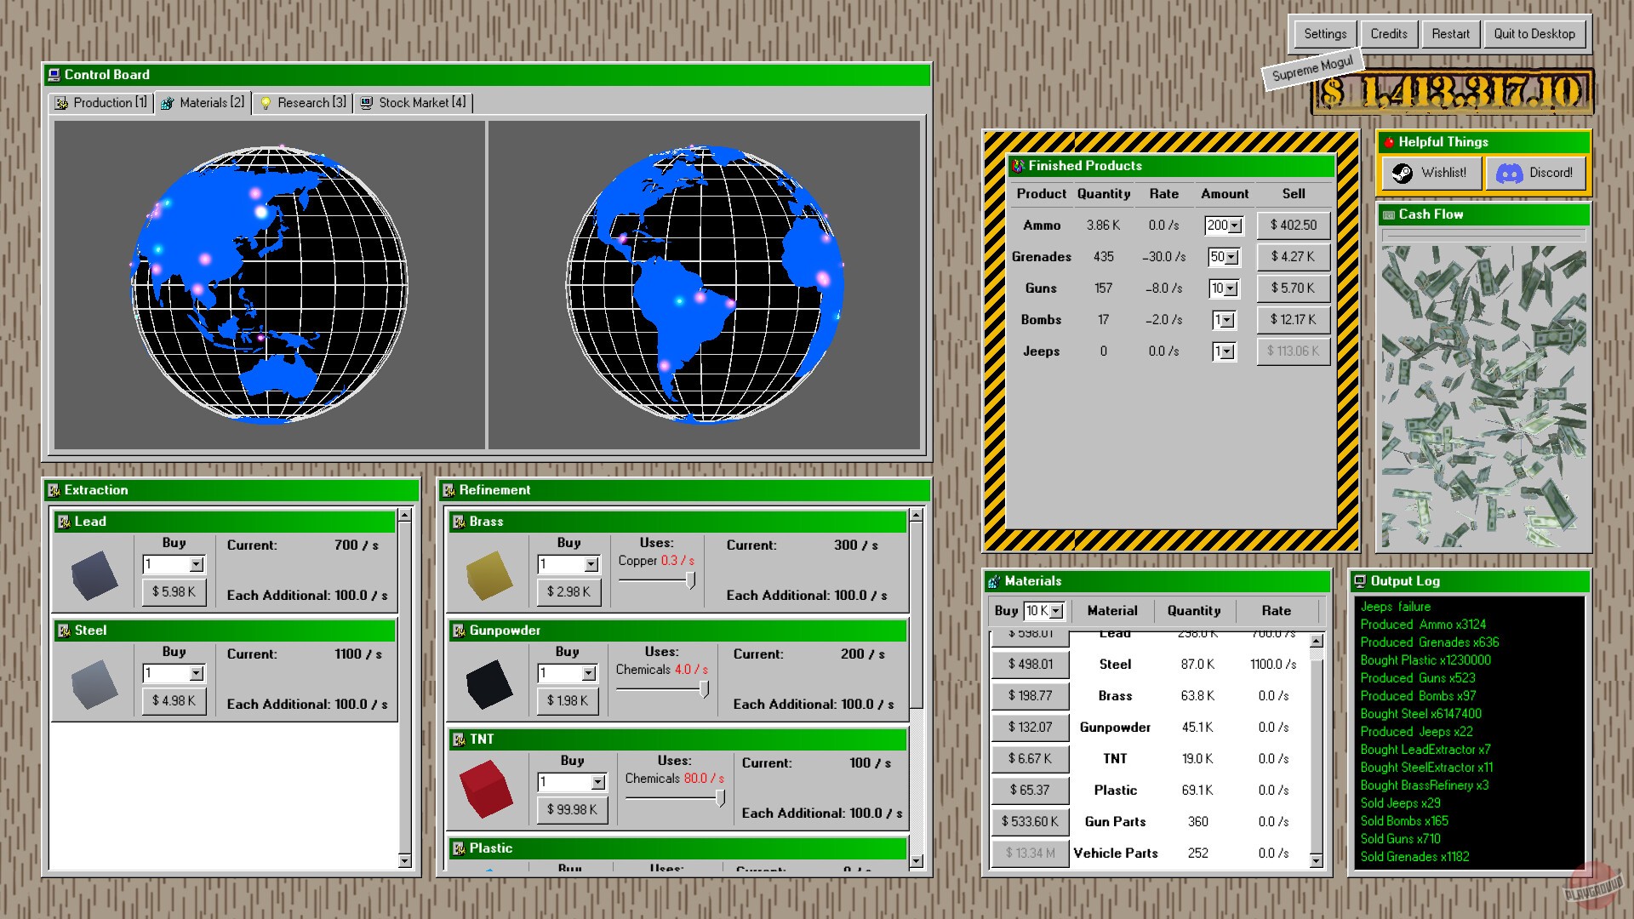Screen dimensions: 1634x919
Task: Switch to the Research [3] tab
Action: [x=302, y=102]
